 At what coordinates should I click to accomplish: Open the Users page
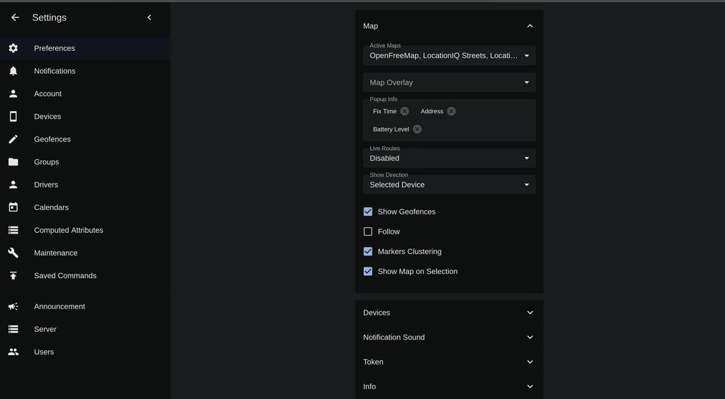(x=44, y=352)
